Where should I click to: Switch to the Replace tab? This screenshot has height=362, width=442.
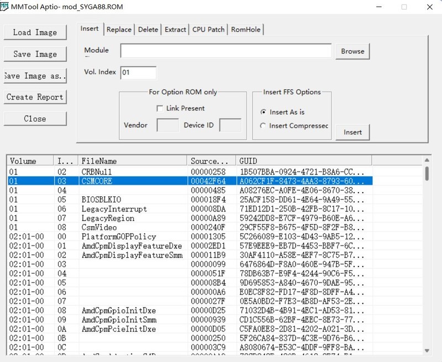[119, 29]
